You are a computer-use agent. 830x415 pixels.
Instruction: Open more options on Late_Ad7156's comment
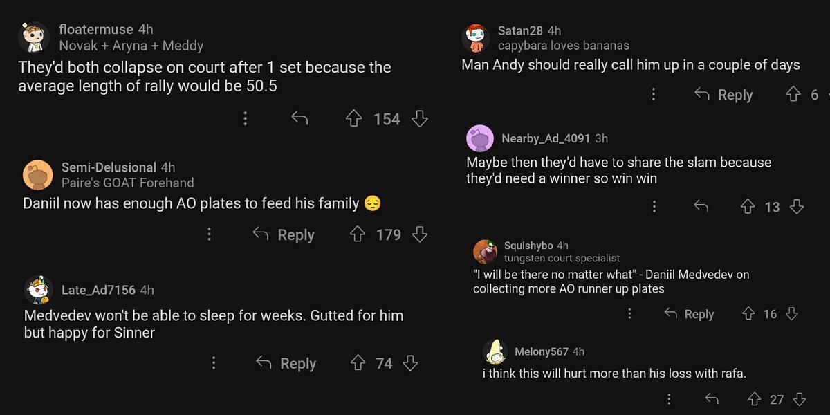[x=214, y=363]
